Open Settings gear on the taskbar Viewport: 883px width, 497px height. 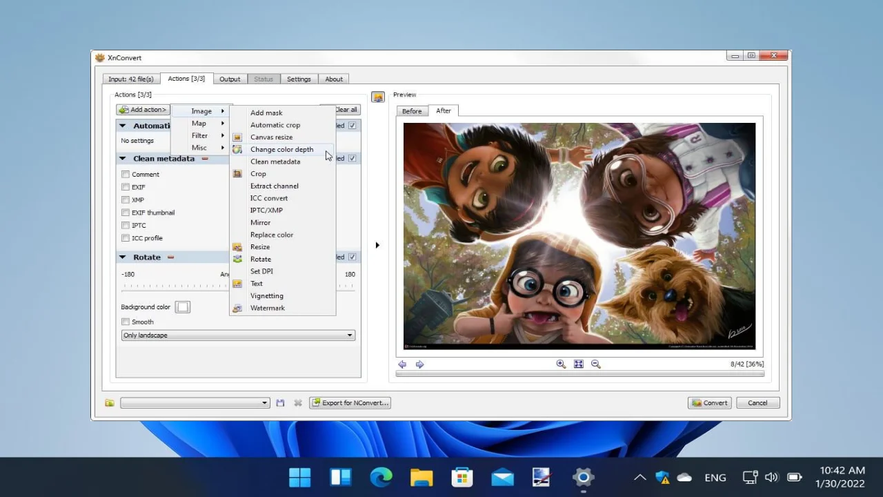[583, 477]
